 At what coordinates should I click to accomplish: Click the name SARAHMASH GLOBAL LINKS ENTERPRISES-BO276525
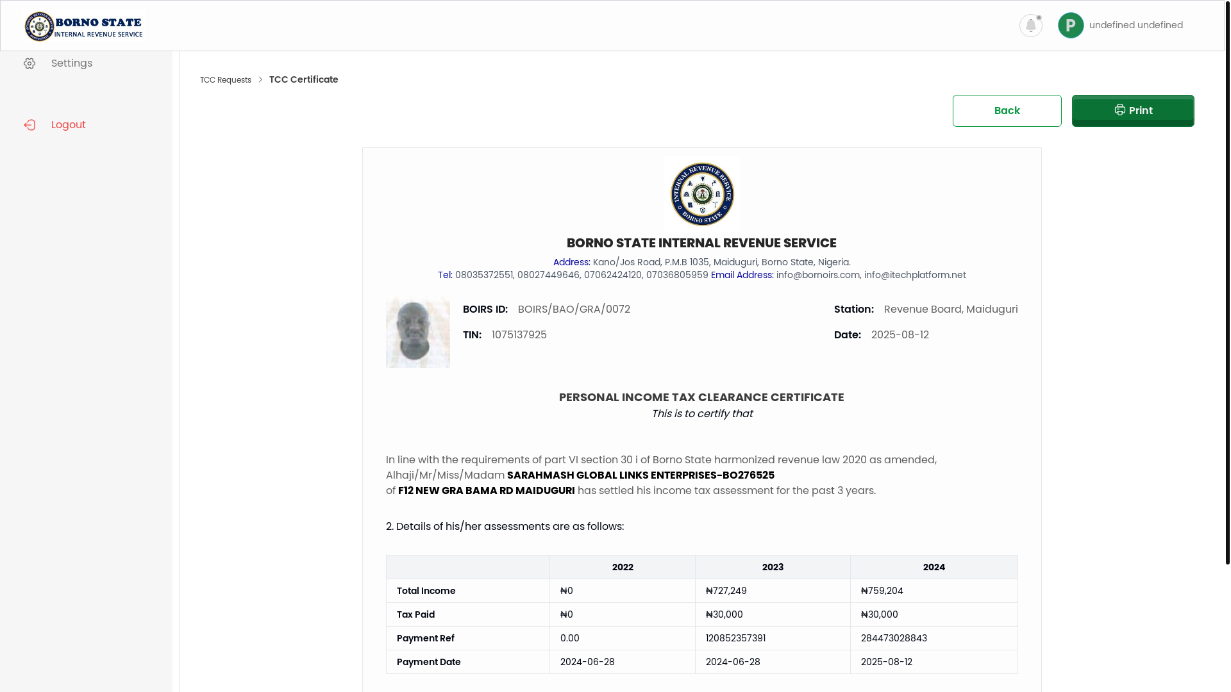641,475
